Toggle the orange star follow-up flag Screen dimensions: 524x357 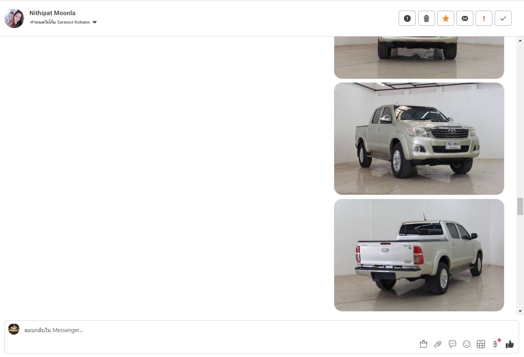(x=445, y=18)
